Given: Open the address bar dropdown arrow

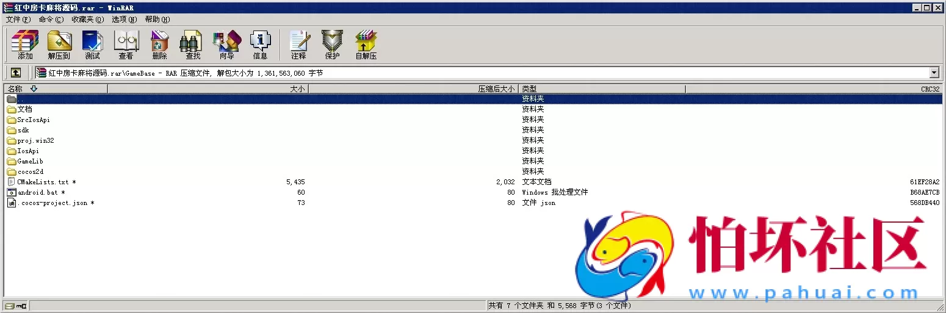Looking at the screenshot, I should (x=934, y=73).
